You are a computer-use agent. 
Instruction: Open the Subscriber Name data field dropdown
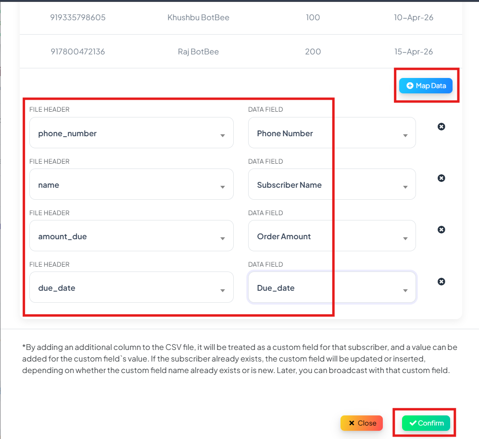tap(332, 184)
